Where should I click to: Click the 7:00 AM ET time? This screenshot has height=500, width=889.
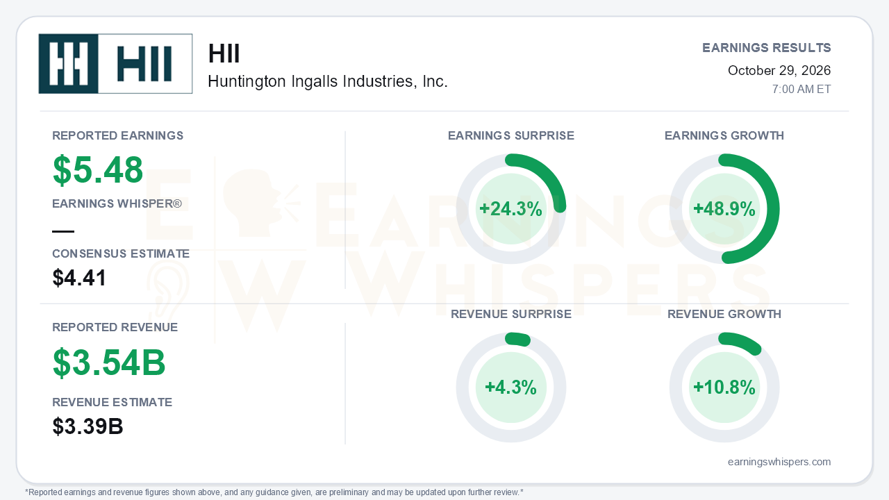tap(801, 90)
